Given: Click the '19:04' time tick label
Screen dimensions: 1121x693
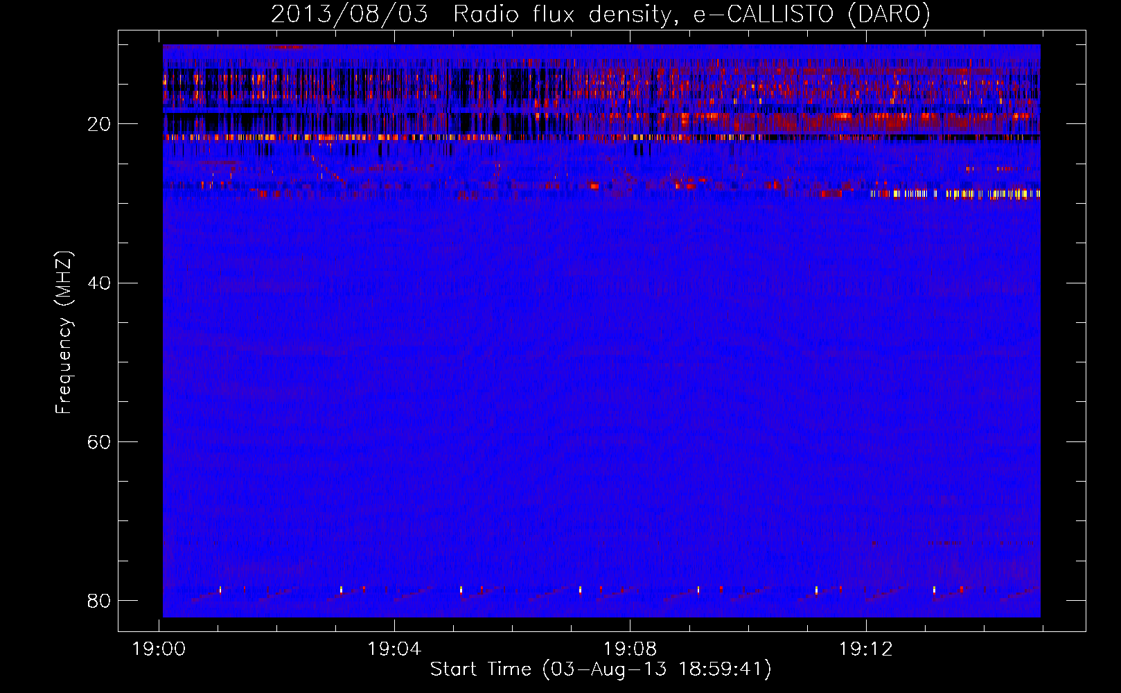Looking at the screenshot, I should [394, 649].
